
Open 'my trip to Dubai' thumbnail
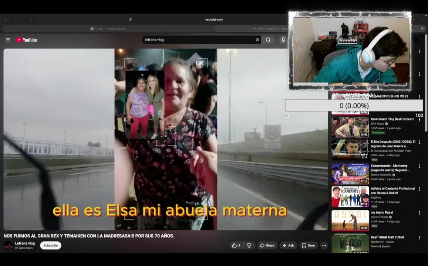click(x=350, y=221)
